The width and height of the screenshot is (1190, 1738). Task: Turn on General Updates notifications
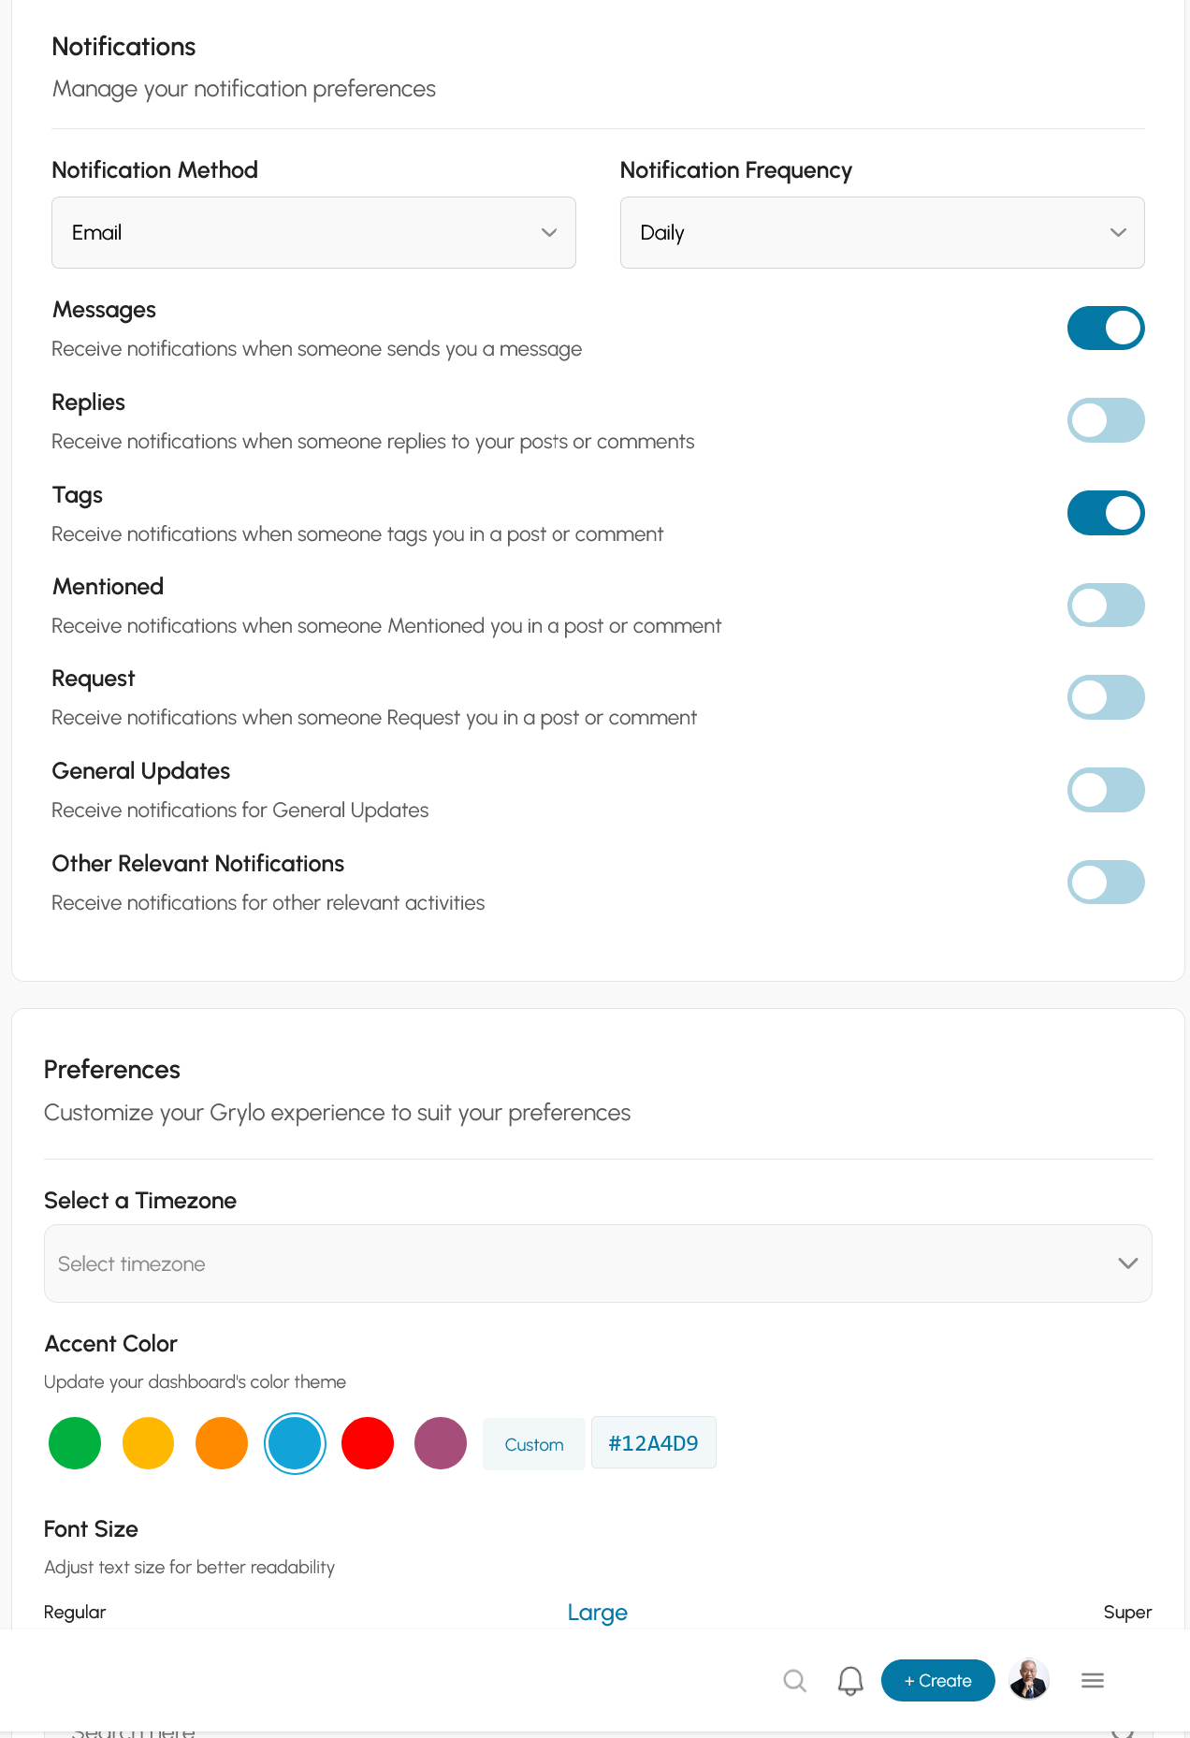(1106, 789)
